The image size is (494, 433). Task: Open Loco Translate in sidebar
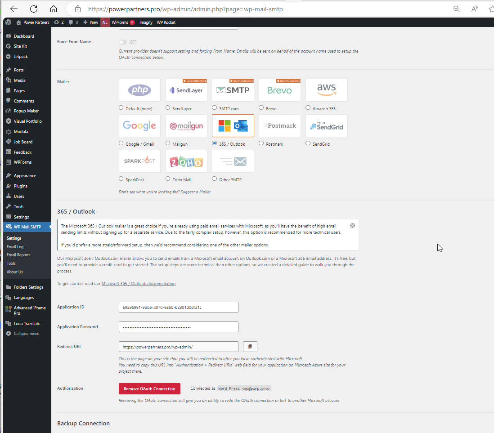(27, 324)
